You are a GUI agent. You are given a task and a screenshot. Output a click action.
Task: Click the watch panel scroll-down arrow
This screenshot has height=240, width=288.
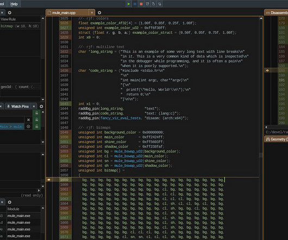point(43,99)
